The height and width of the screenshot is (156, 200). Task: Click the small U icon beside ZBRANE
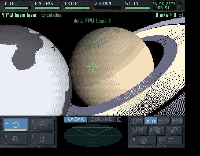click(x=119, y=120)
